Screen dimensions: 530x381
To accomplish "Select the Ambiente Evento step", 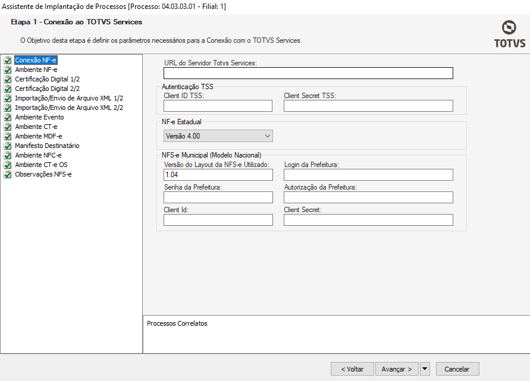I will (39, 117).
